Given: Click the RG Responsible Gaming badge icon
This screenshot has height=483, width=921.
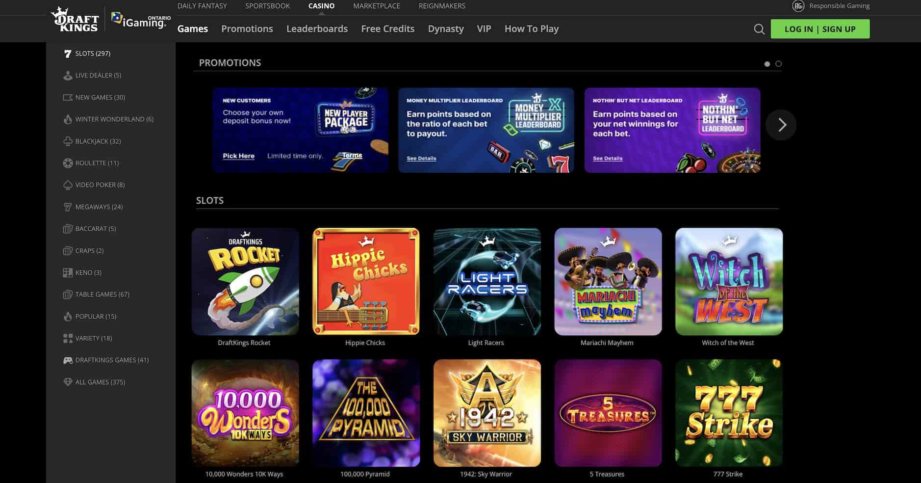Looking at the screenshot, I should click(798, 6).
